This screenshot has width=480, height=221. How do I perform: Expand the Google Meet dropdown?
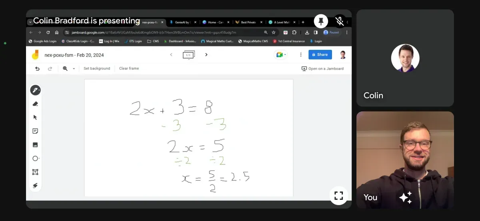280,55
